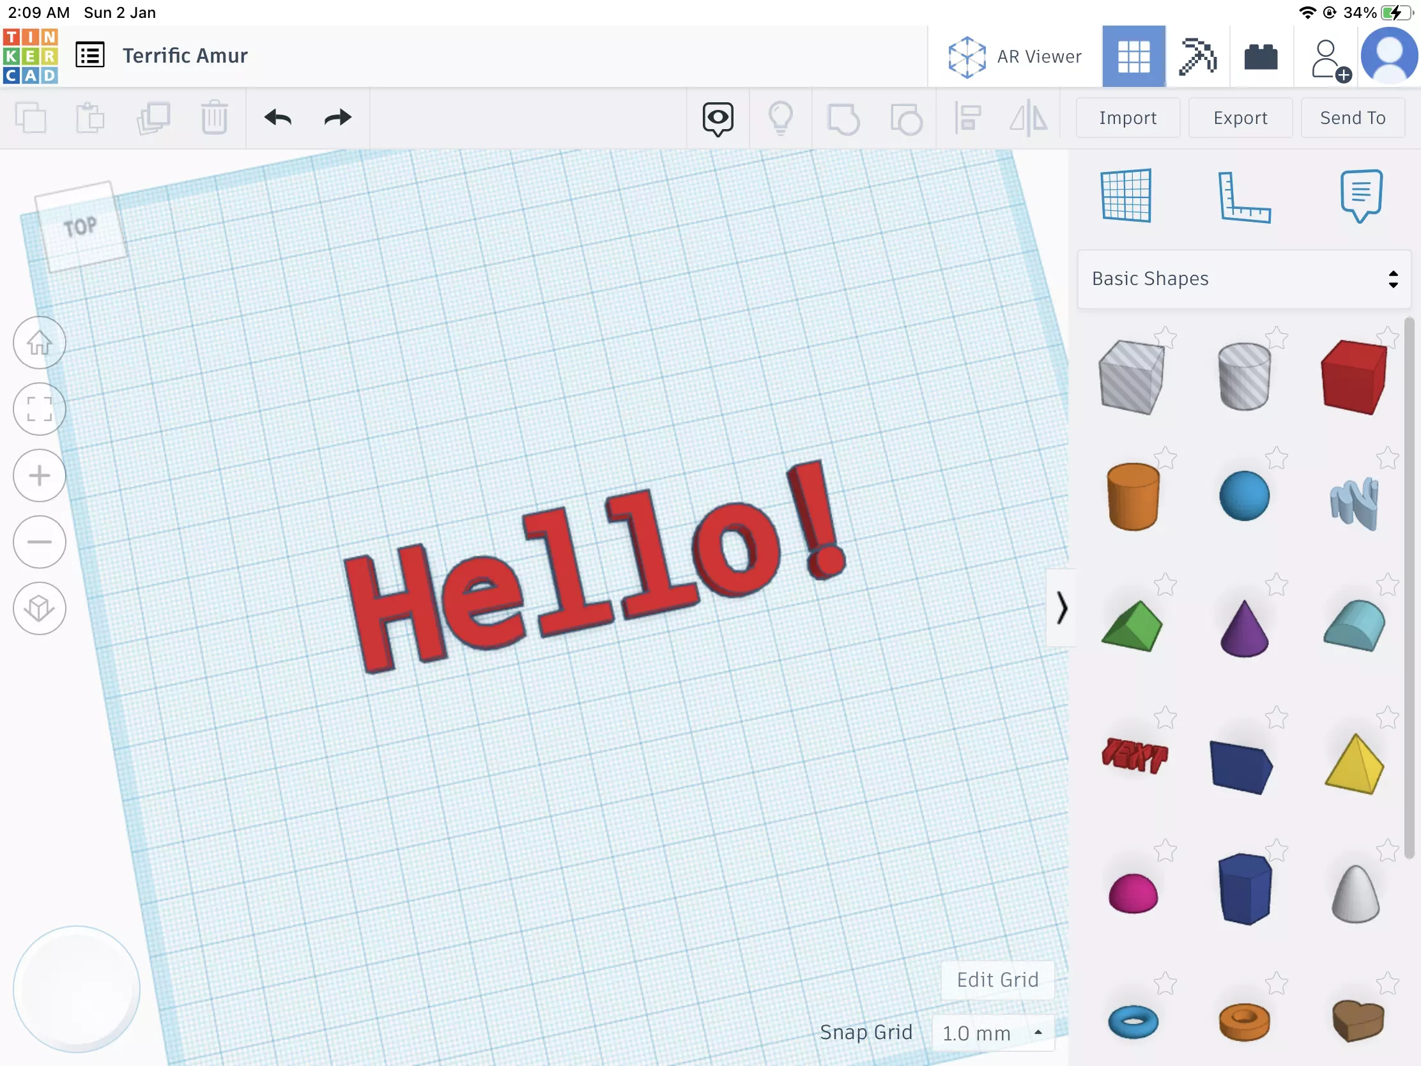Click the Export button
This screenshot has height=1066, width=1421.
(x=1240, y=118)
